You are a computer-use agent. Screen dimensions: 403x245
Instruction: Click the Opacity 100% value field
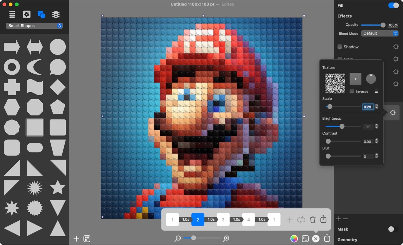393,25
